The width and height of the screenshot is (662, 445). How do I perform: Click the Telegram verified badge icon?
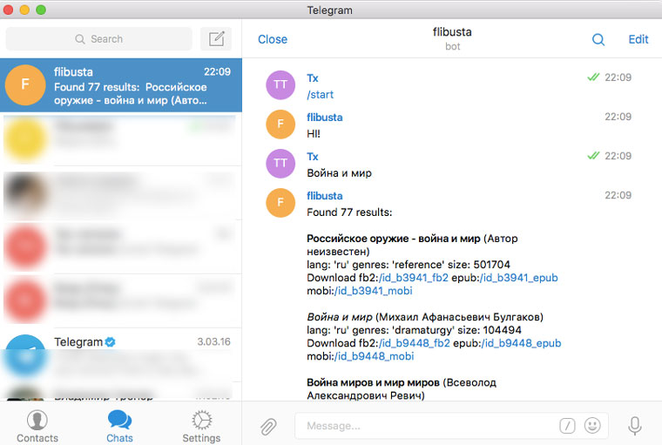111,341
